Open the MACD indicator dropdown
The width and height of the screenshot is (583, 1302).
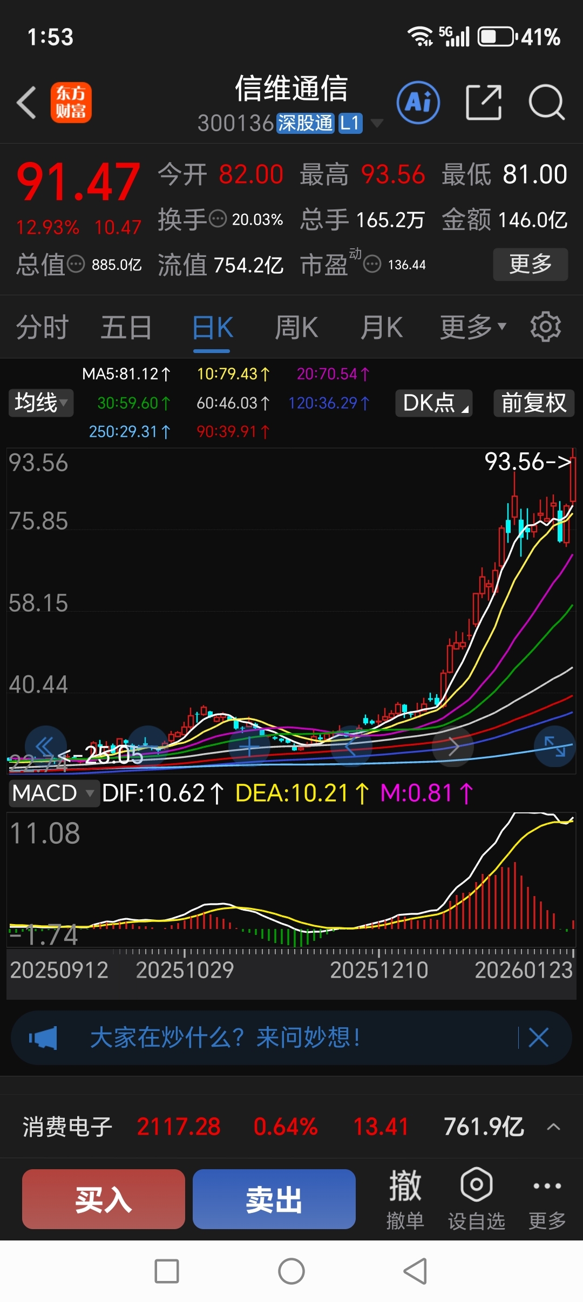click(53, 793)
